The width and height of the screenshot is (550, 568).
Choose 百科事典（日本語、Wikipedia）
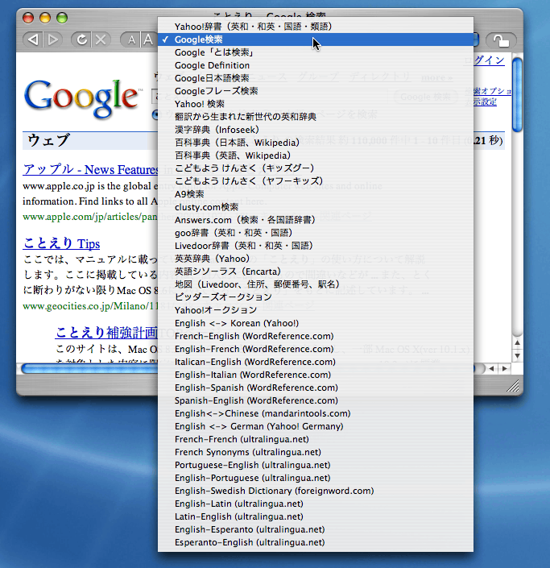pyautogui.click(x=316, y=143)
